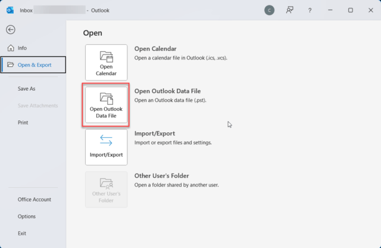
Task: Go to Office Account
Action: pos(33,199)
